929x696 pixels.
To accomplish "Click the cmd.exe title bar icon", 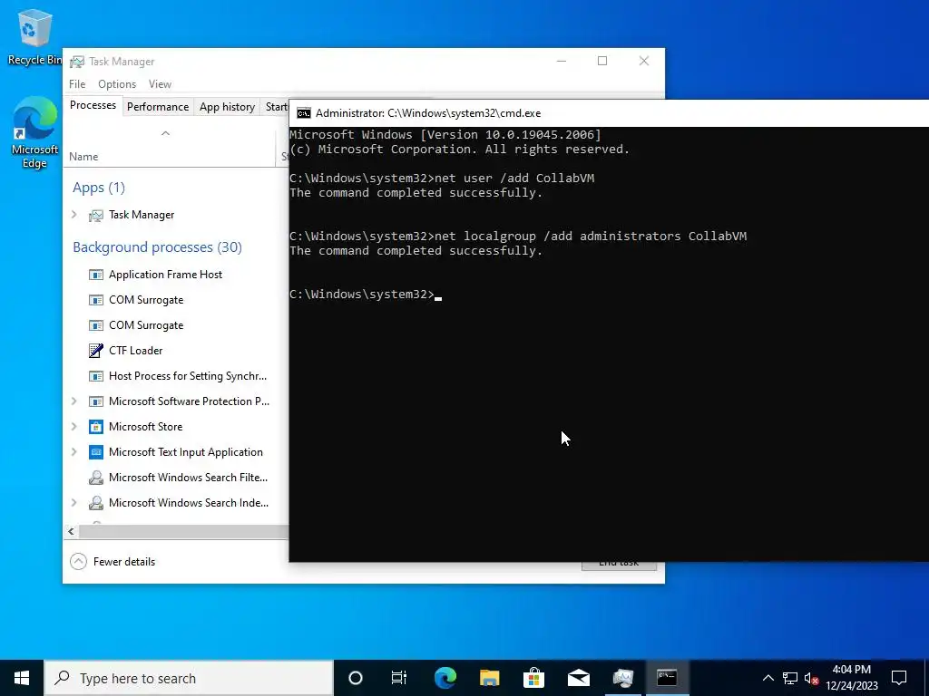I will 304,113.
